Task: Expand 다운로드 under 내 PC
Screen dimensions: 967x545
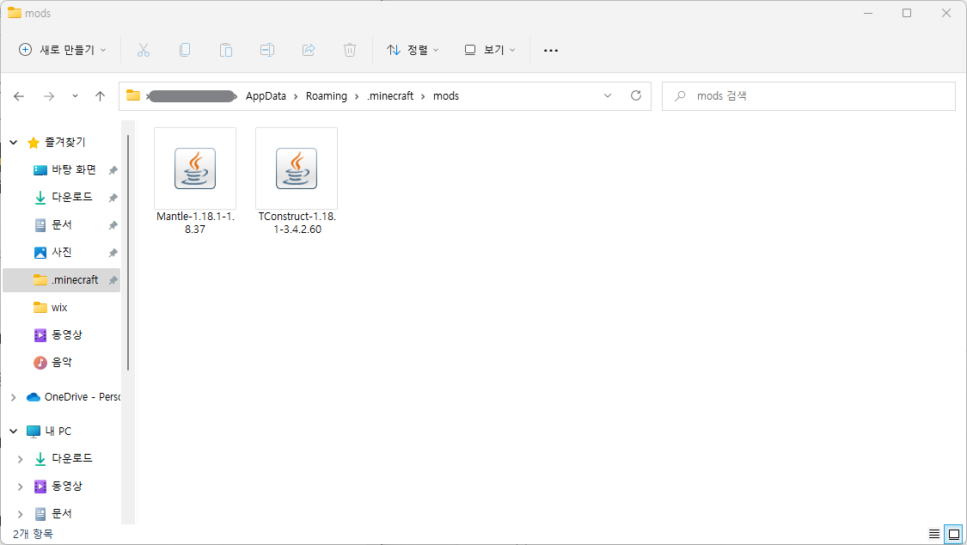Action: [x=21, y=459]
